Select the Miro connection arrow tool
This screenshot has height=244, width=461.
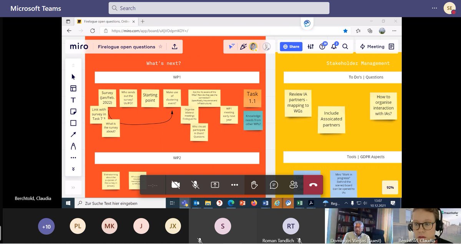point(73,135)
